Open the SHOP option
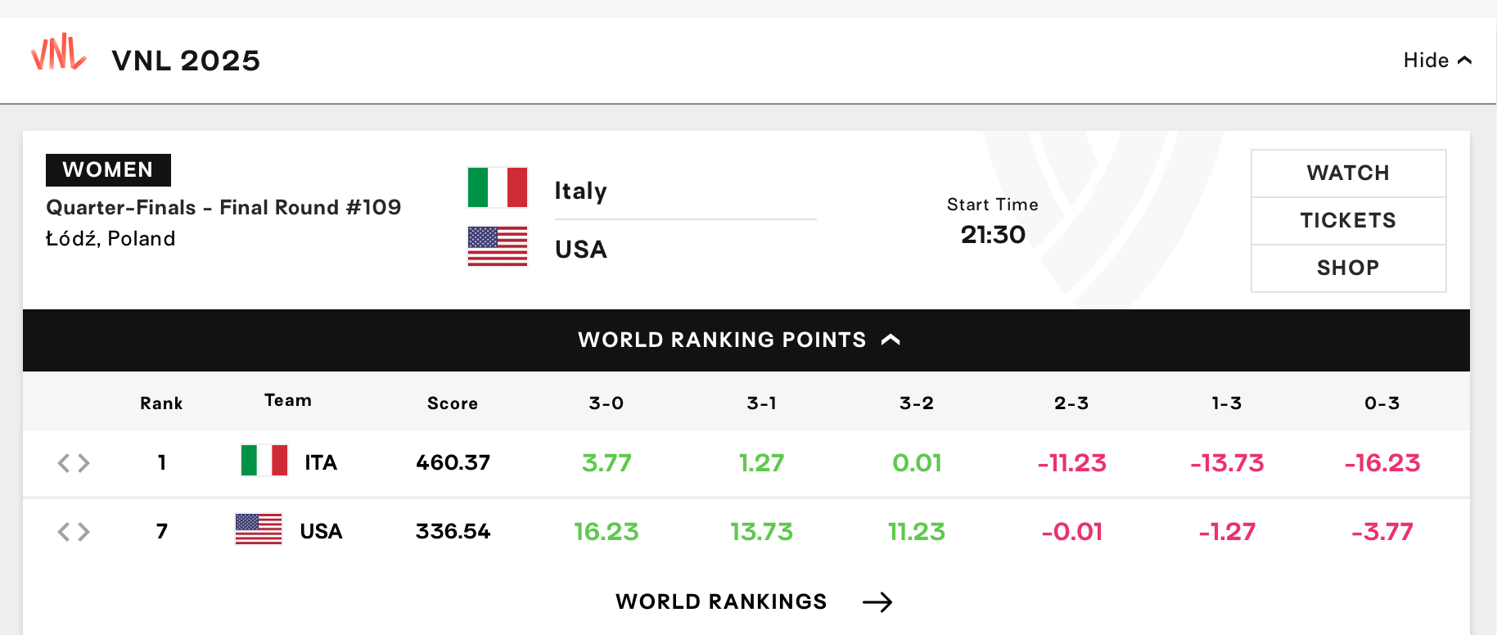This screenshot has height=635, width=1497. click(x=1348, y=268)
